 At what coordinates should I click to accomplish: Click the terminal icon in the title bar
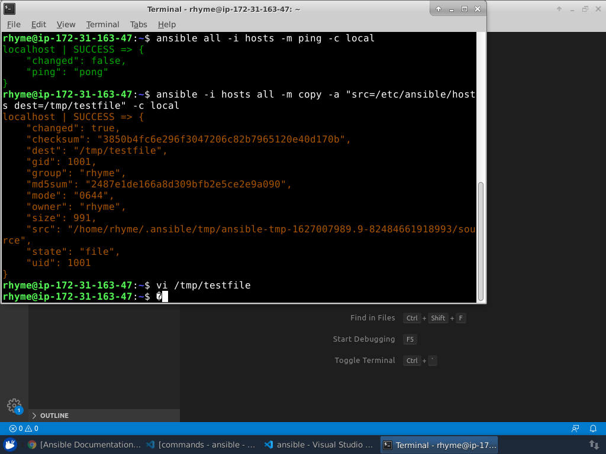click(x=9, y=9)
